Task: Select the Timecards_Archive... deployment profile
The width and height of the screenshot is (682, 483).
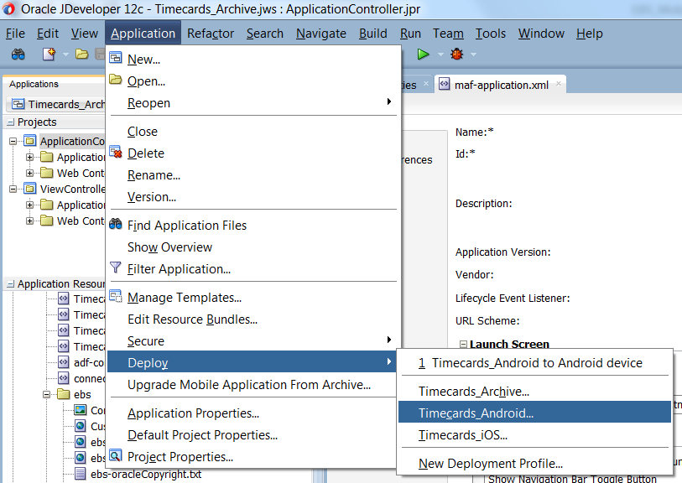Action: [534, 392]
